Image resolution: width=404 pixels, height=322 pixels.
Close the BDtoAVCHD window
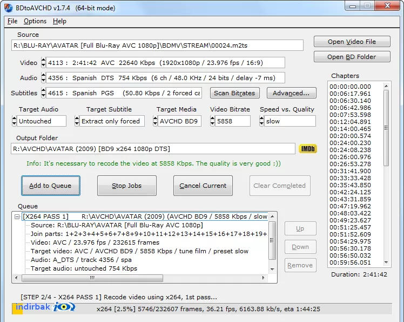click(387, 5)
